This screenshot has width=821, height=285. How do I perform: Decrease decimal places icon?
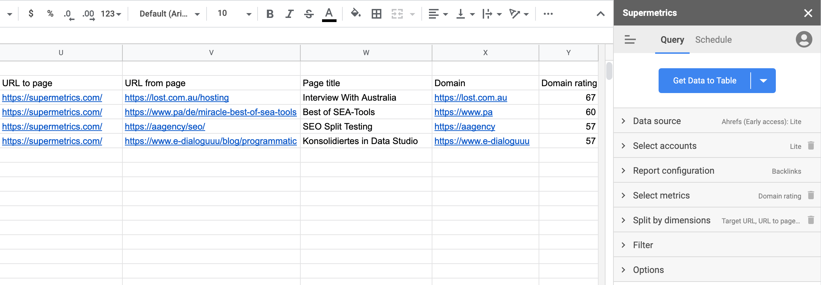69,14
